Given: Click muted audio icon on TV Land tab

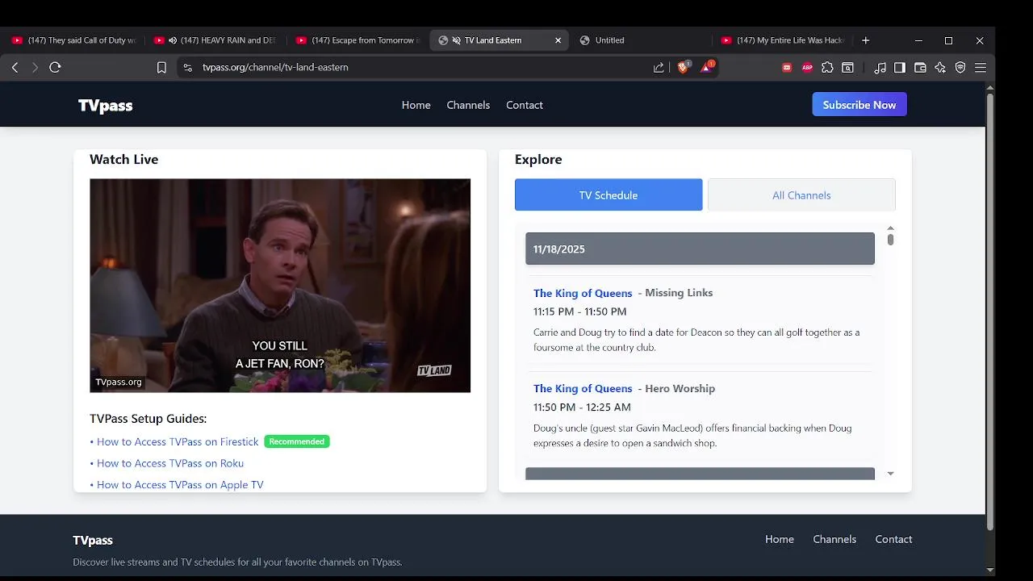Looking at the screenshot, I should pos(456,40).
